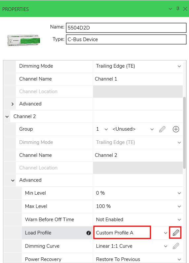Collapse the Advanced section under Channel 2
Image resolution: width=189 pixels, height=263 pixels.
[13, 180]
